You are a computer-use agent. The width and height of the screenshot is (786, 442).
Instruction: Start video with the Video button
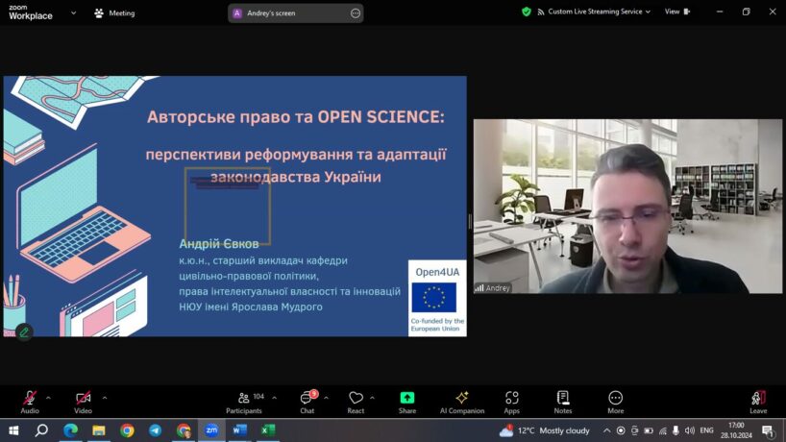click(84, 399)
